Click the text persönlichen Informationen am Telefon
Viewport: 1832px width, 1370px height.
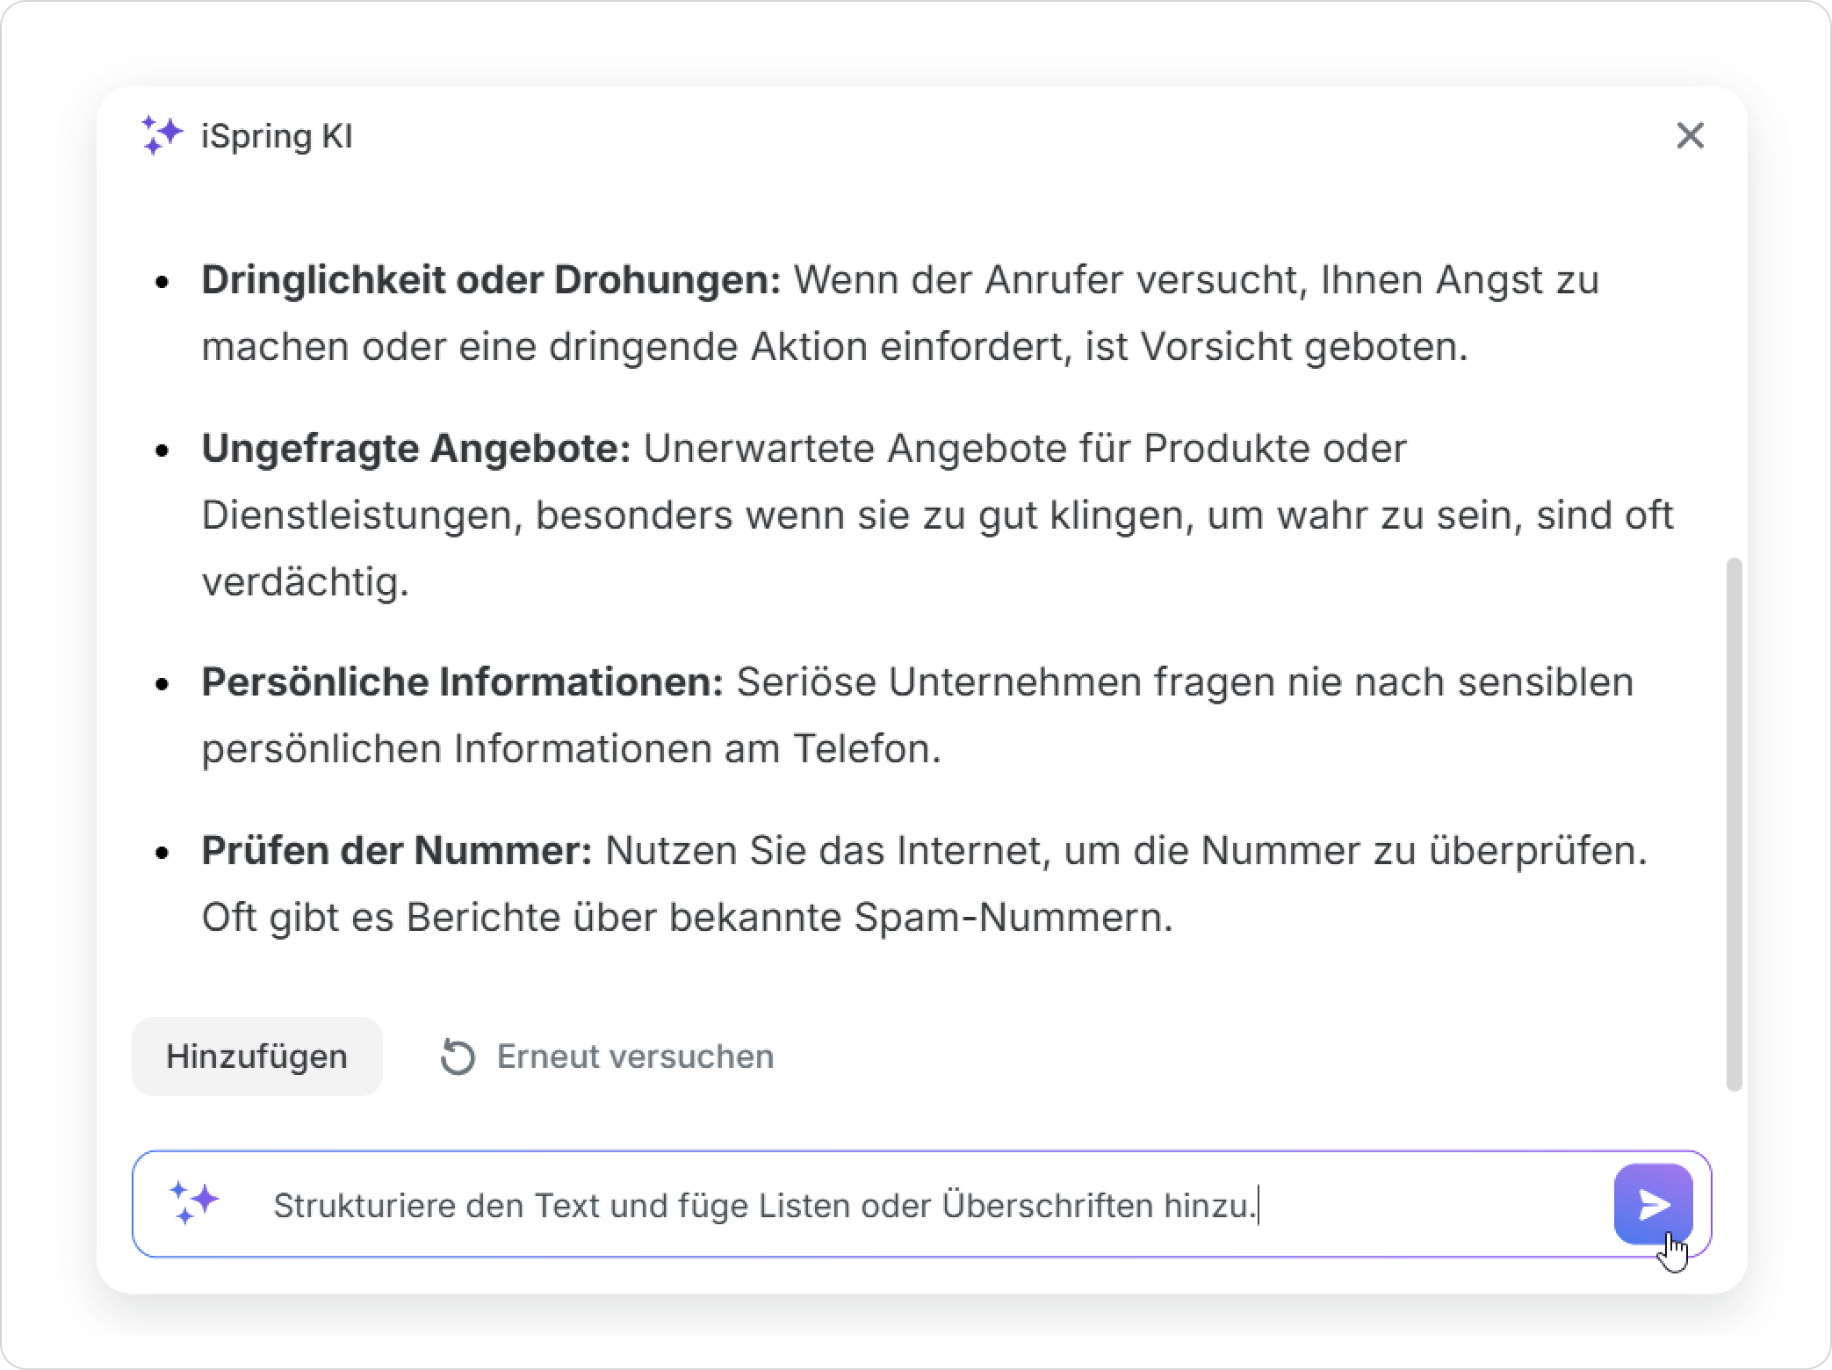(571, 749)
